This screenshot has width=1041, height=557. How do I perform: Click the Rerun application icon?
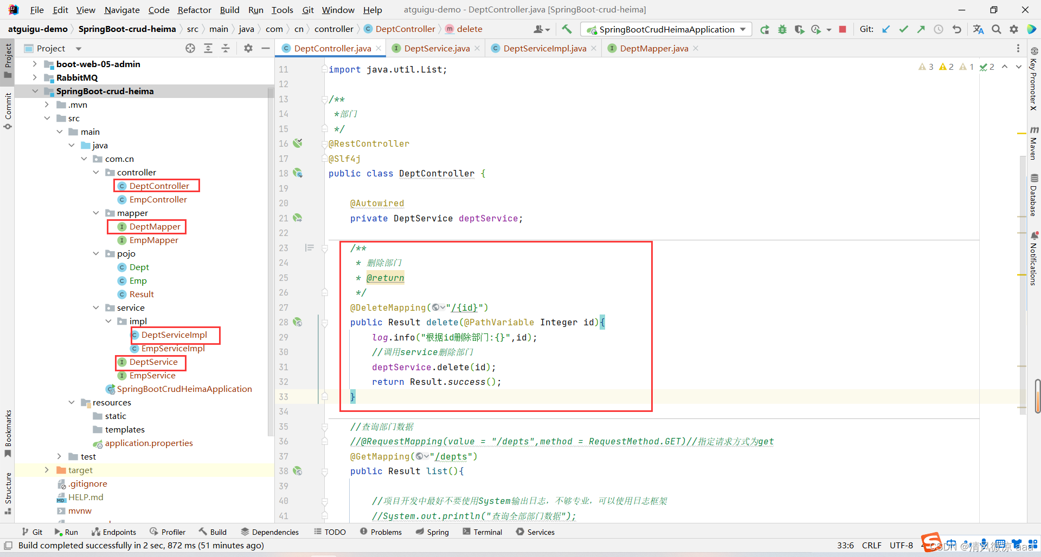coord(764,29)
